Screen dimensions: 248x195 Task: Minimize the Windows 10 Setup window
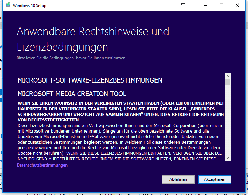tap(206, 6)
